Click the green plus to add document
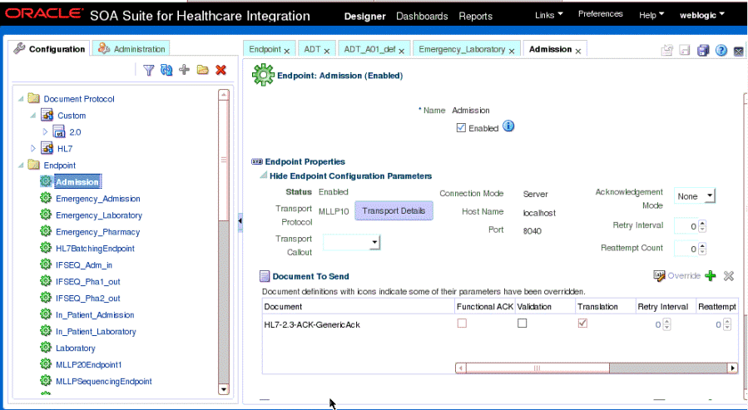The height and width of the screenshot is (410, 748). (x=711, y=275)
